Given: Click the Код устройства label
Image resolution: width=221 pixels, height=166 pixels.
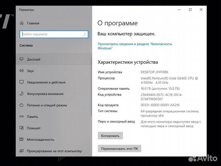Looking at the screenshot, I should click(x=110, y=94).
